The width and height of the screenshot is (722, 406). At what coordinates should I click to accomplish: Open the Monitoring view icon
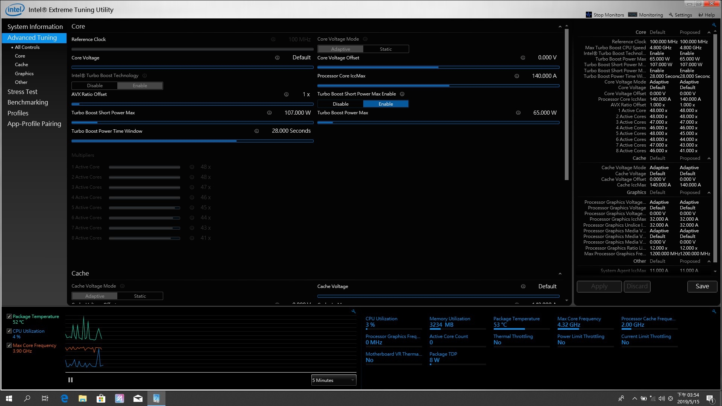pos(633,15)
